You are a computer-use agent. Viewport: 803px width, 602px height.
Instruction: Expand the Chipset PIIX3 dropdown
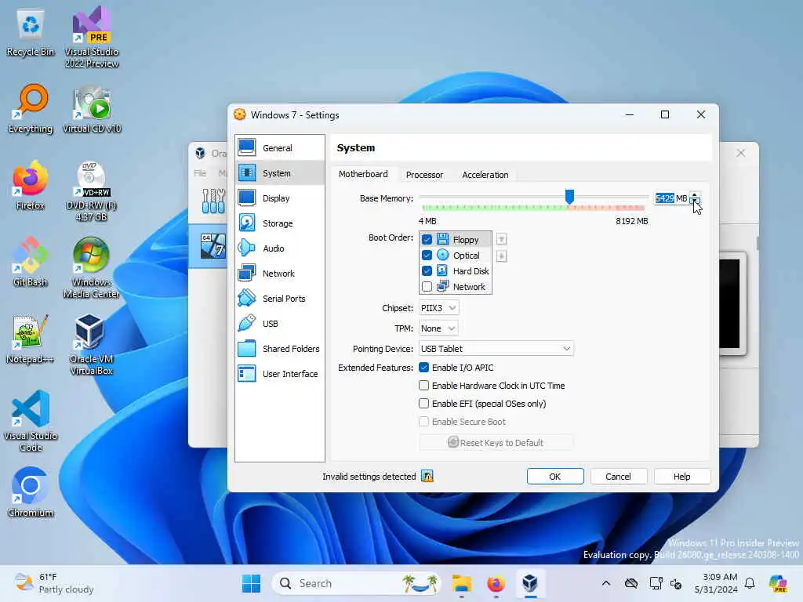point(438,308)
